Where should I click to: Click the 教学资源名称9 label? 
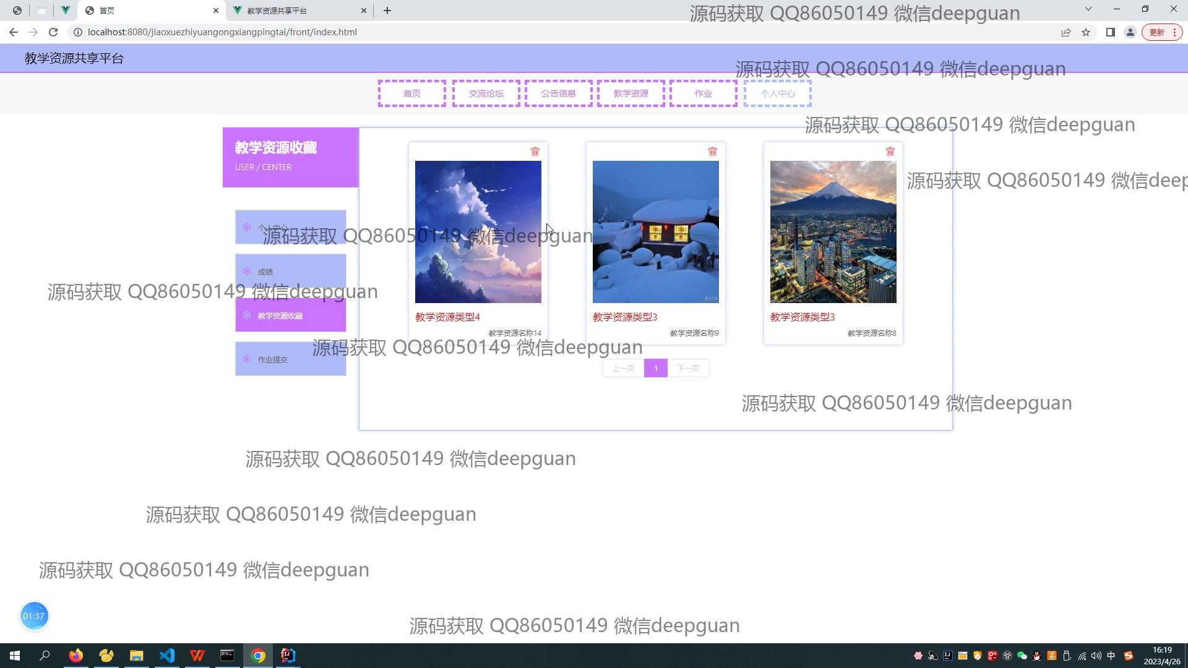pos(694,333)
